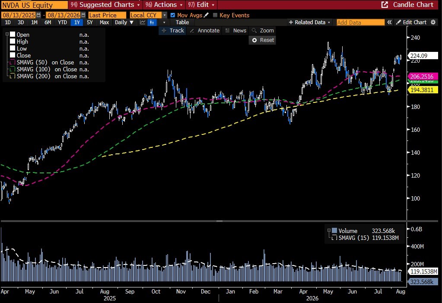Click the Volume legend color box
Image resolution: width=442 pixels, height=303 pixels.
[334, 230]
